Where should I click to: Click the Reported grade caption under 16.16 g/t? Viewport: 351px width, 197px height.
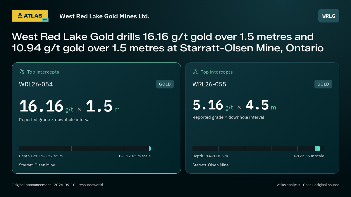(x=55, y=120)
